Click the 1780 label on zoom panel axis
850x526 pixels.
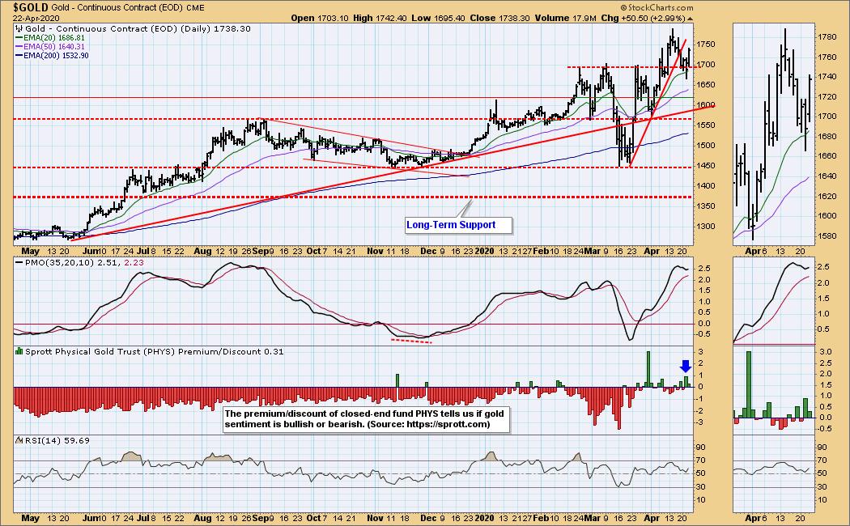[x=827, y=37]
